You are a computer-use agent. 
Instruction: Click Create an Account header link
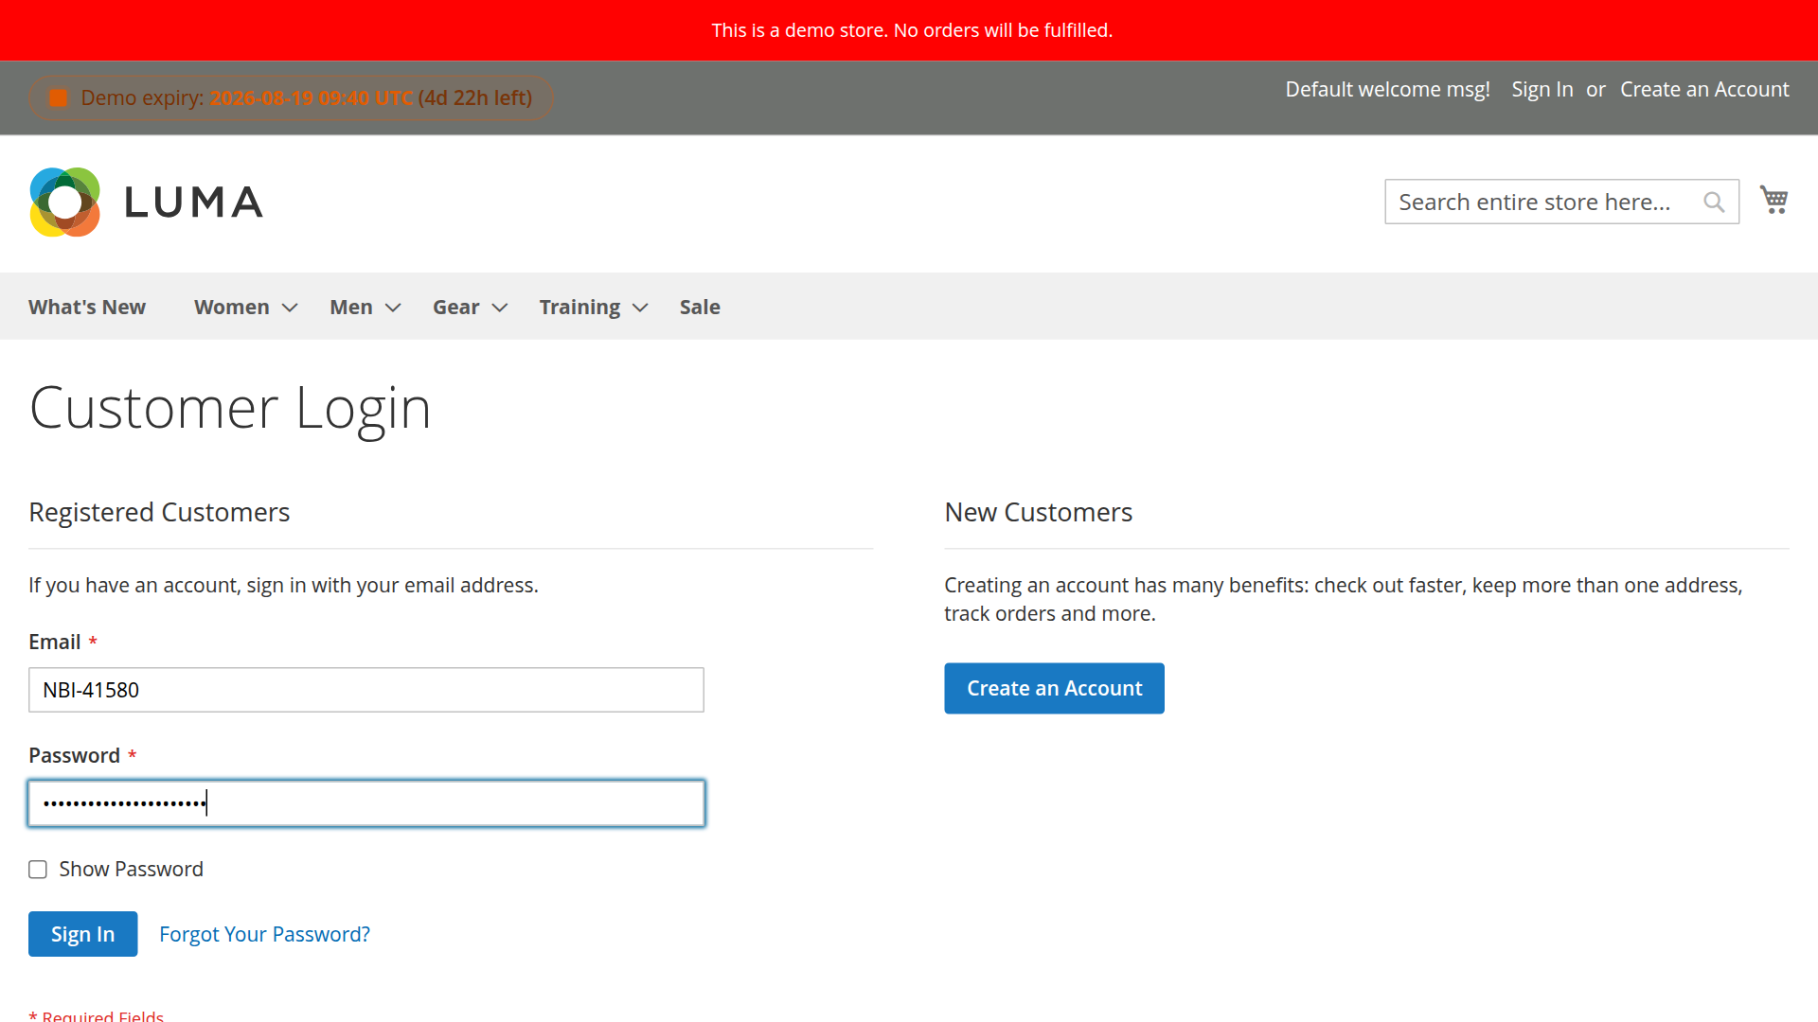pyautogui.click(x=1704, y=89)
